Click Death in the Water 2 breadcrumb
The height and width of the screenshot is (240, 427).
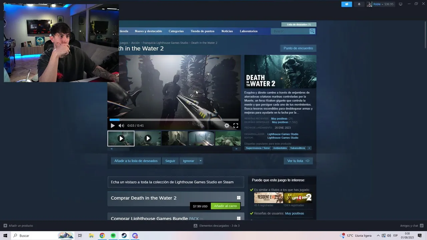[x=204, y=43]
